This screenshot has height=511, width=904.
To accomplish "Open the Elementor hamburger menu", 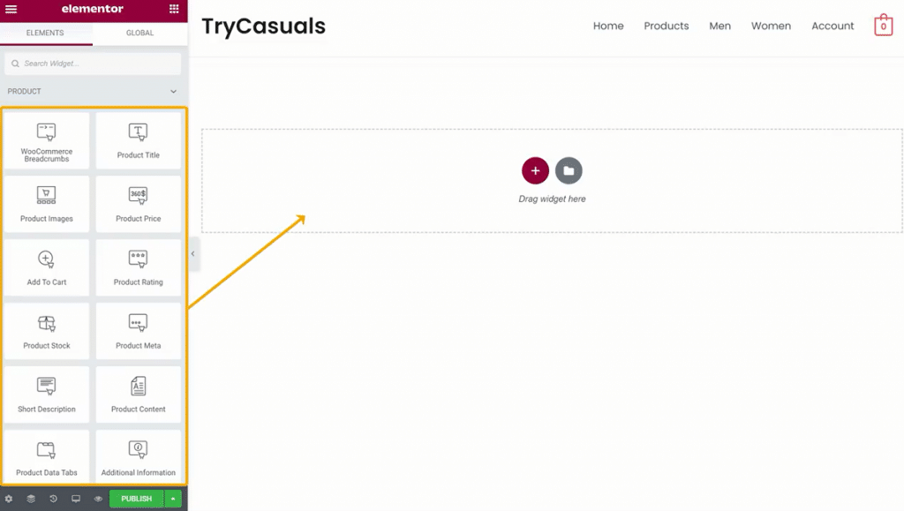I will click(x=11, y=9).
